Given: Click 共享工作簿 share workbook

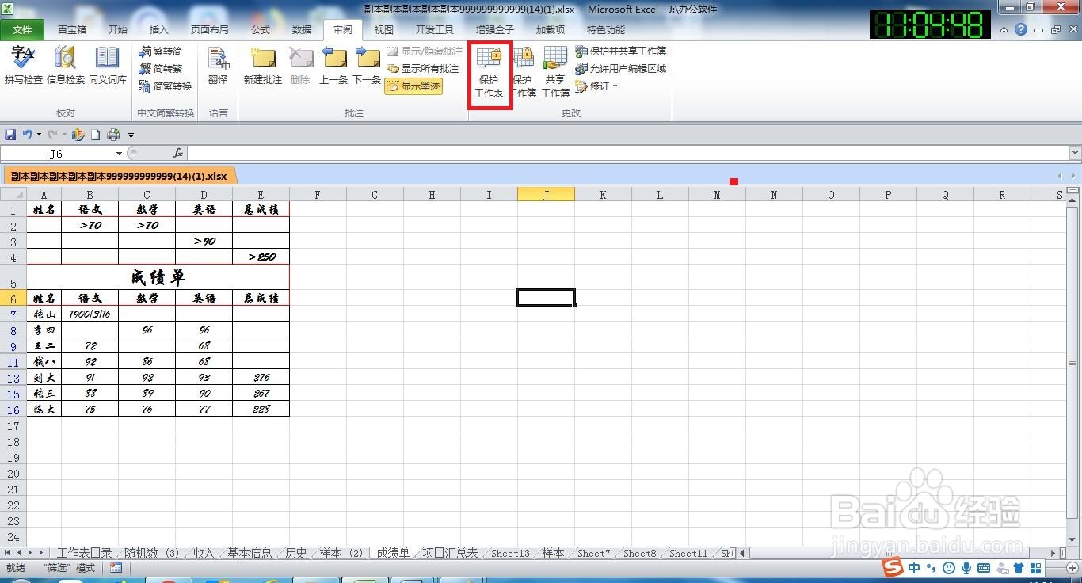Looking at the screenshot, I should point(555,72).
